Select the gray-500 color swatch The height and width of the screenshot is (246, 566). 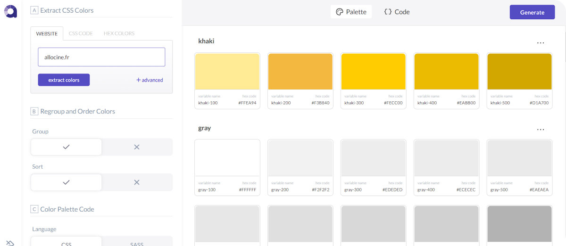[519, 158]
